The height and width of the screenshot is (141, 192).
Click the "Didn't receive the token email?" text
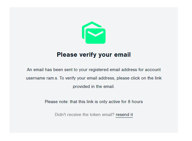84,115
